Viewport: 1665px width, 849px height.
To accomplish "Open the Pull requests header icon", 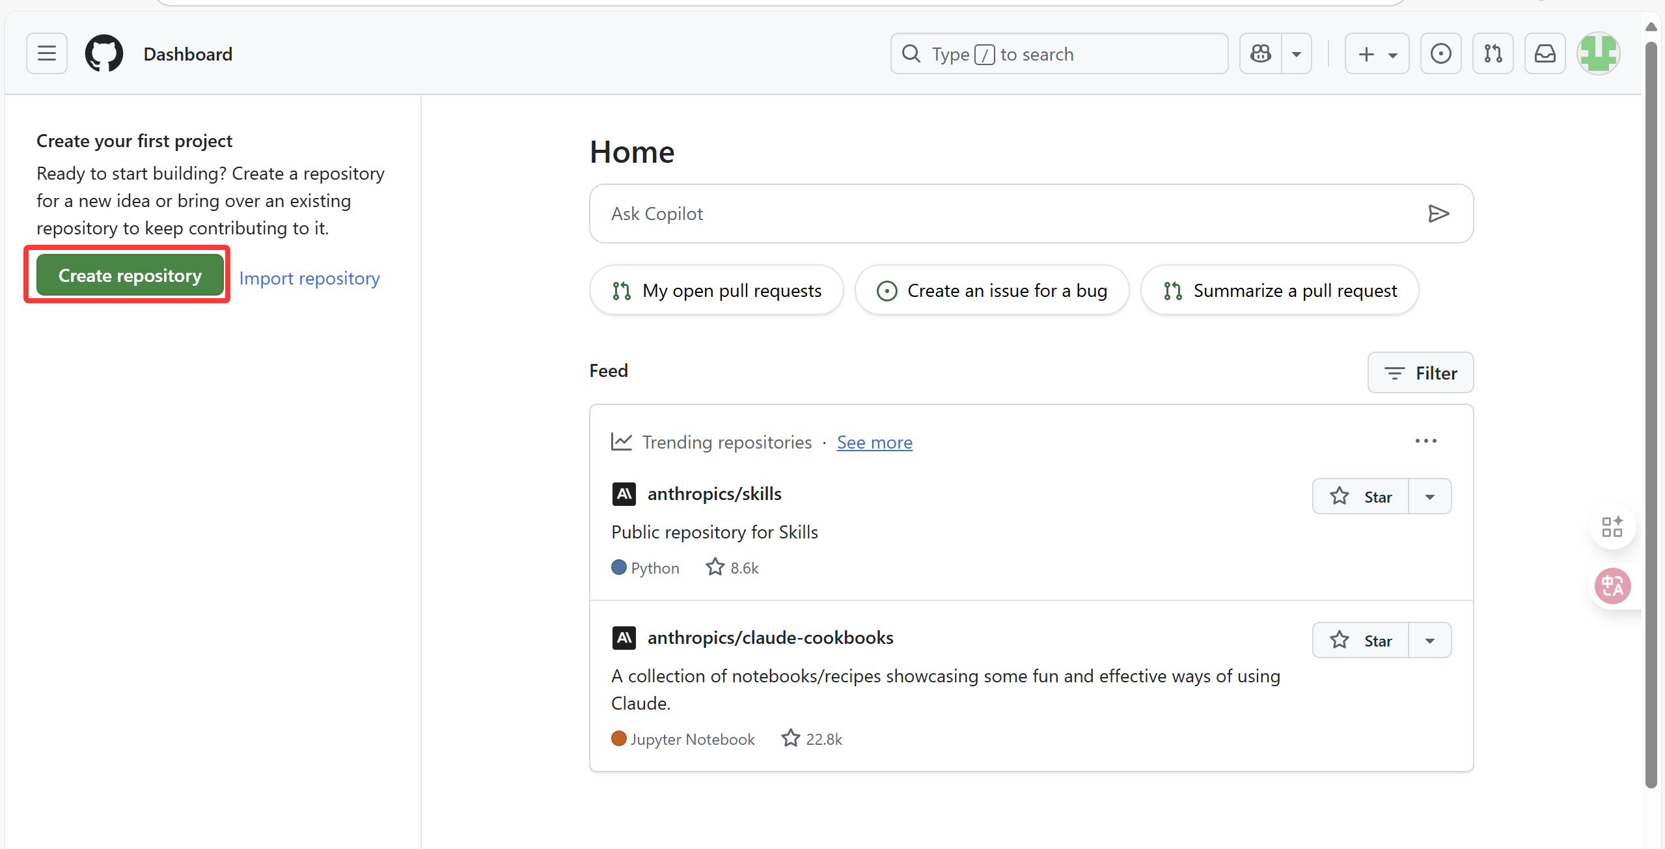I will [1493, 53].
